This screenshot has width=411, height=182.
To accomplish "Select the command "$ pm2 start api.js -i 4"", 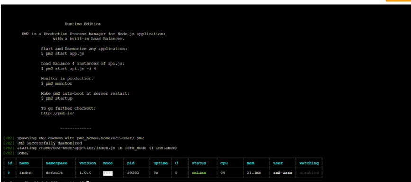I will click(x=68, y=69).
